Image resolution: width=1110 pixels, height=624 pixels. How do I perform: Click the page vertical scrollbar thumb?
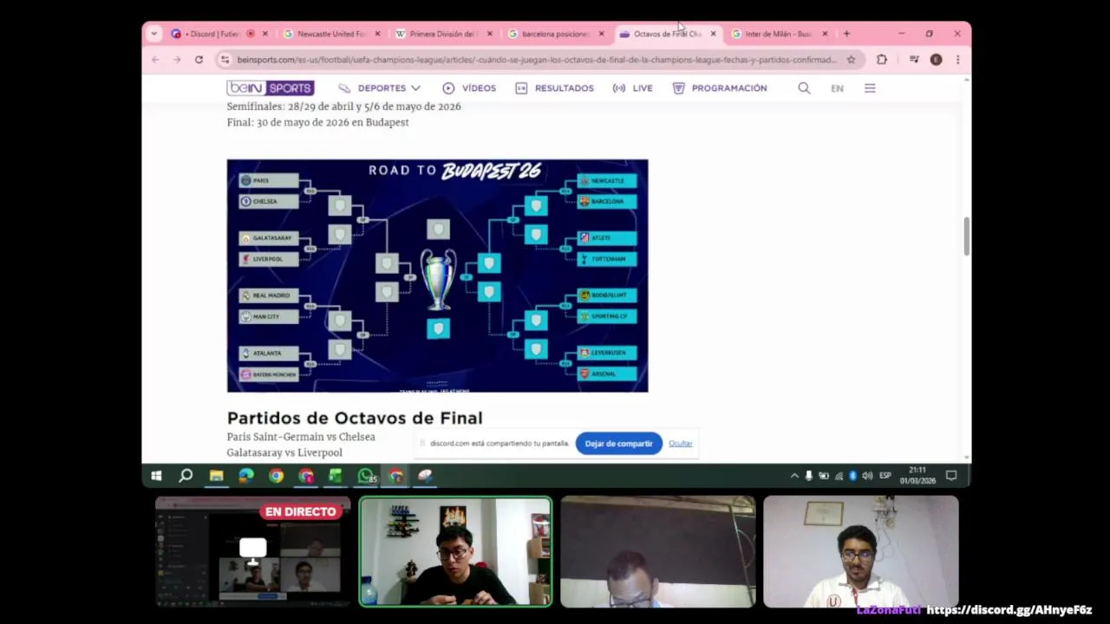tap(967, 236)
